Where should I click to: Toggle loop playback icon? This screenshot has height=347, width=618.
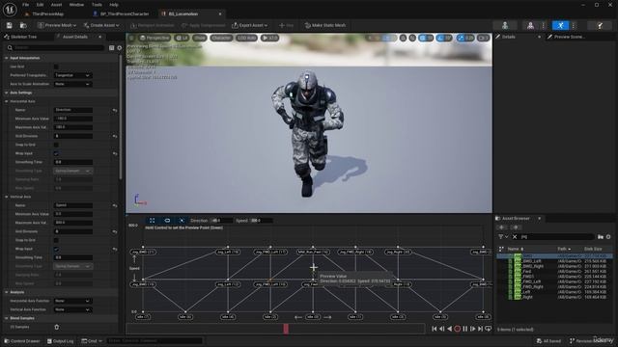(x=488, y=329)
